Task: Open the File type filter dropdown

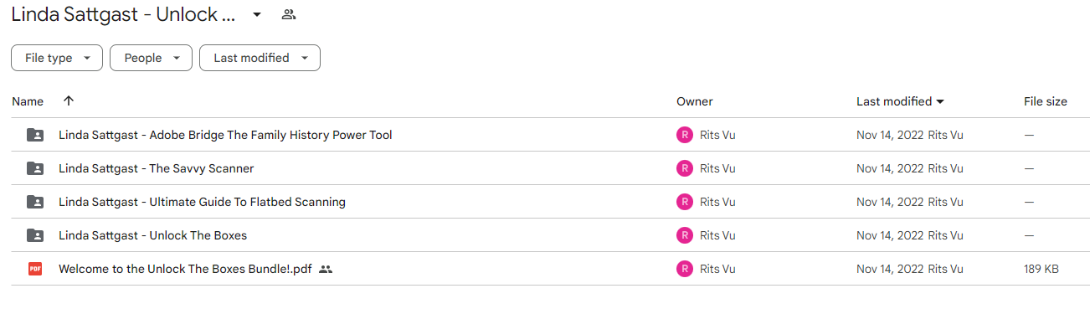Action: [57, 58]
